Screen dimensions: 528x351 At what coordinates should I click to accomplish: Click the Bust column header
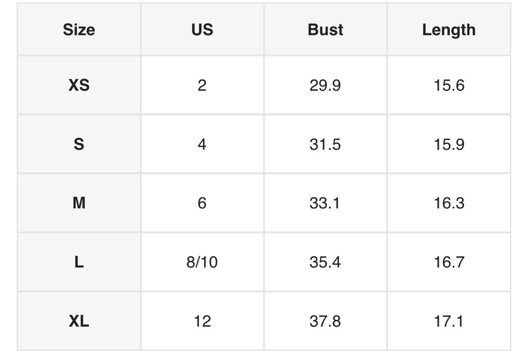click(325, 30)
